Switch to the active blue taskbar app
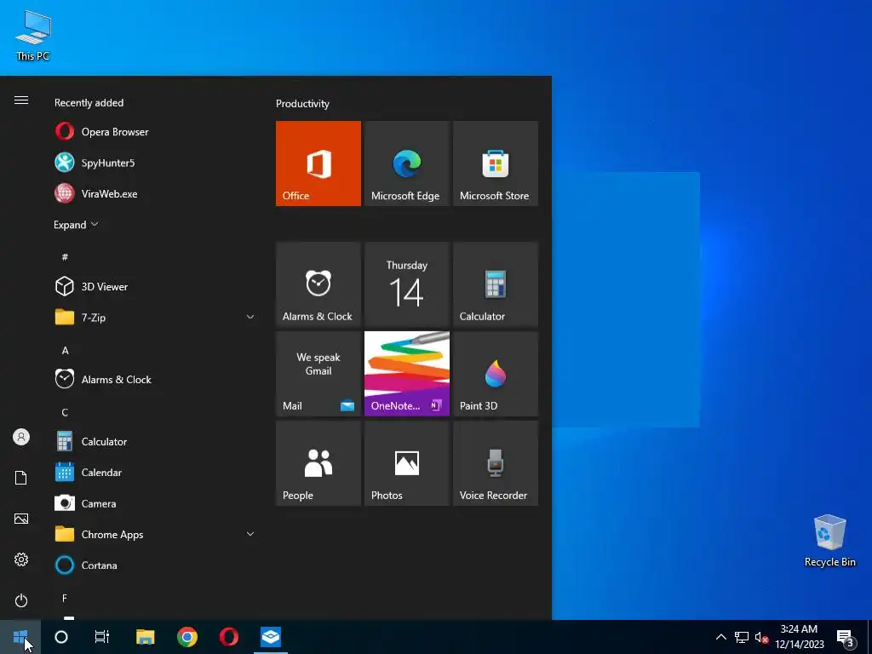 pos(271,637)
